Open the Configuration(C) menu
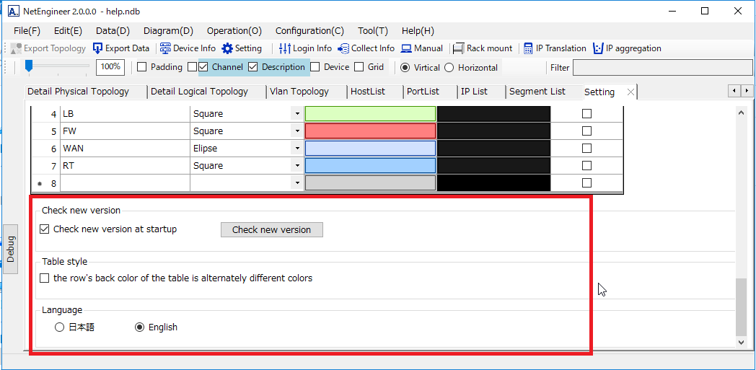756x370 pixels. pos(309,31)
